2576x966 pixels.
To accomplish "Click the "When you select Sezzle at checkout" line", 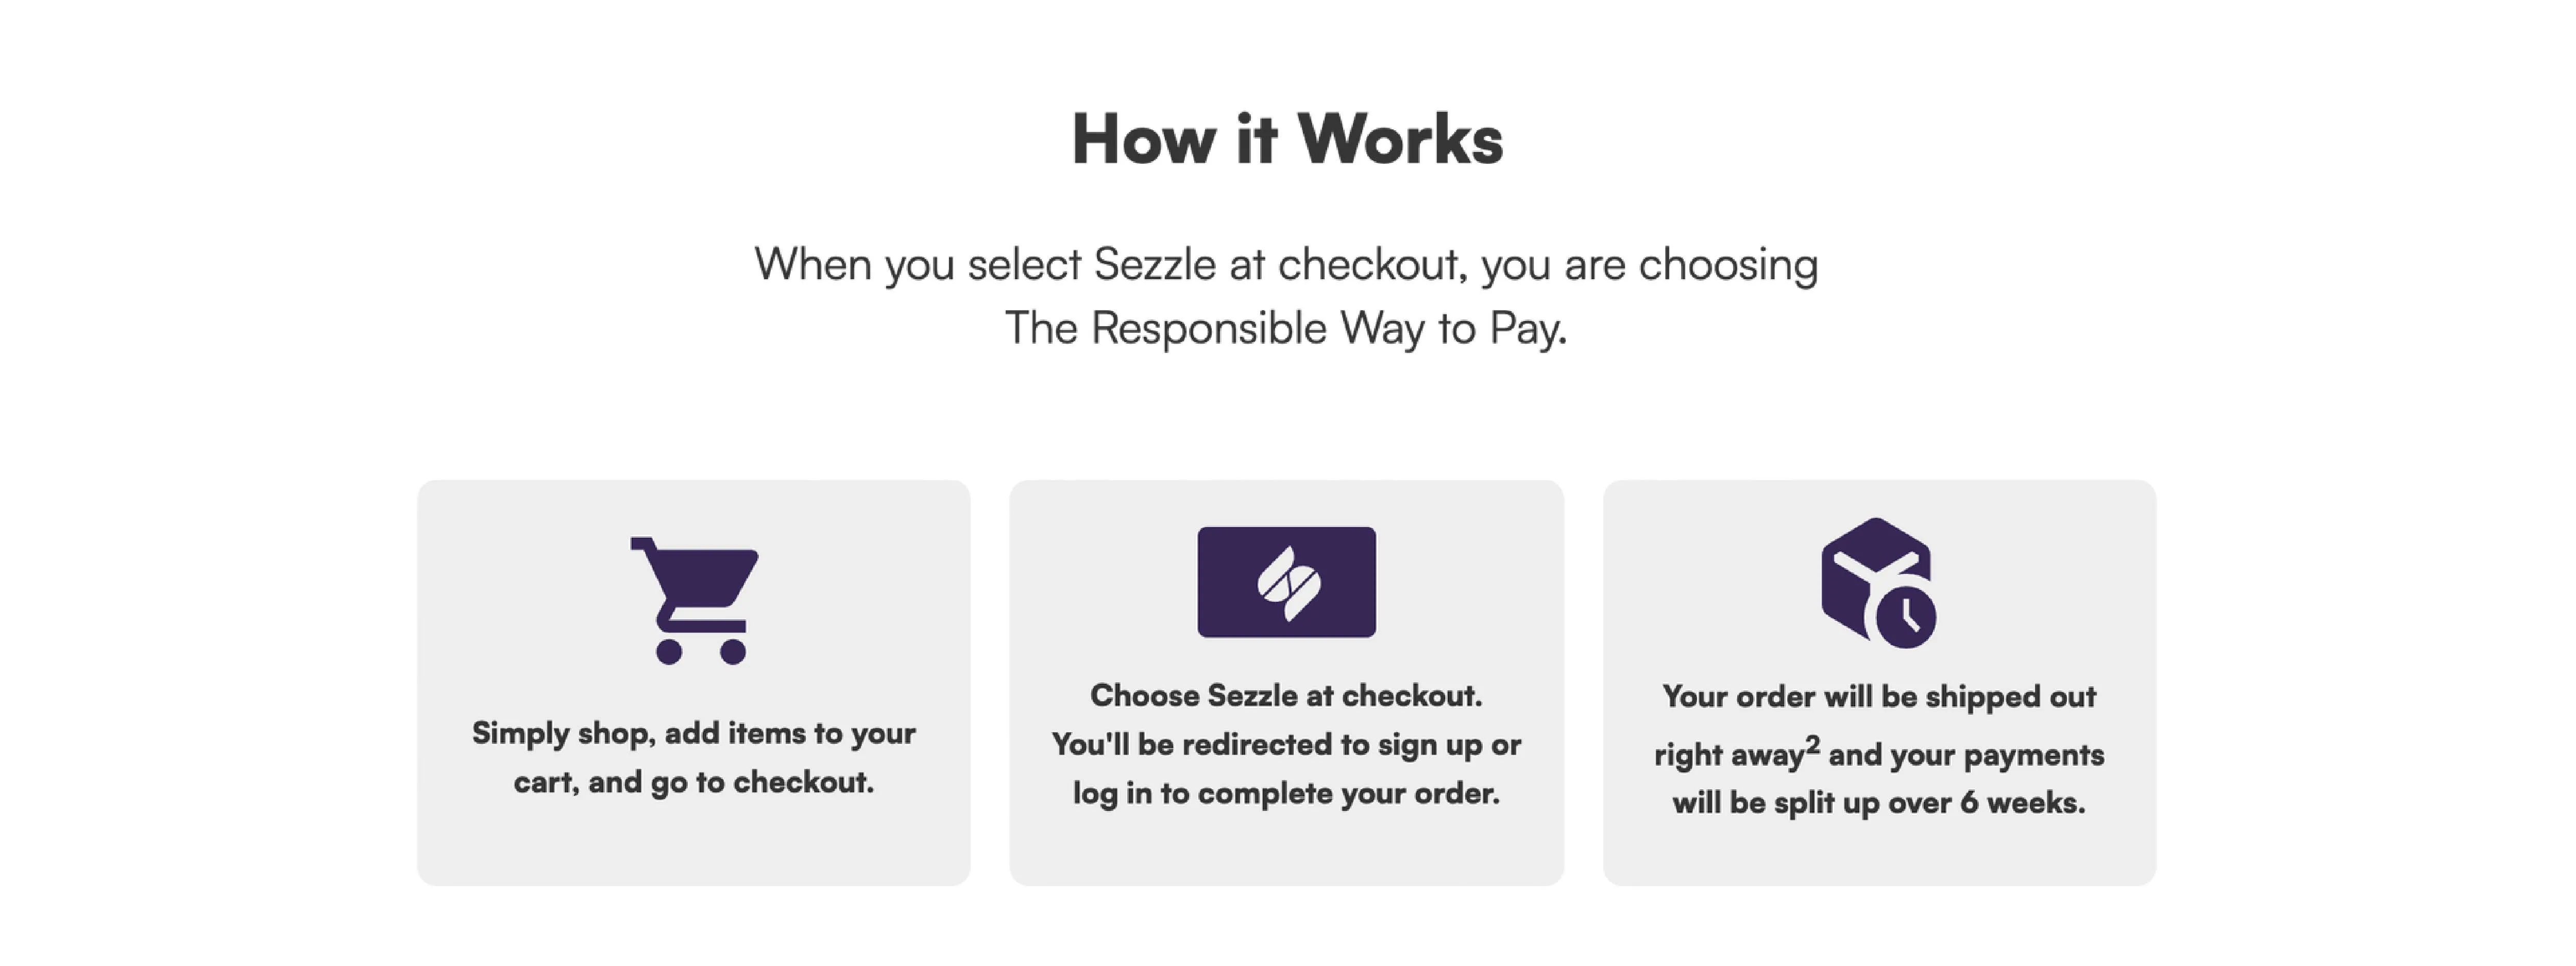I will pyautogui.click(x=1286, y=265).
